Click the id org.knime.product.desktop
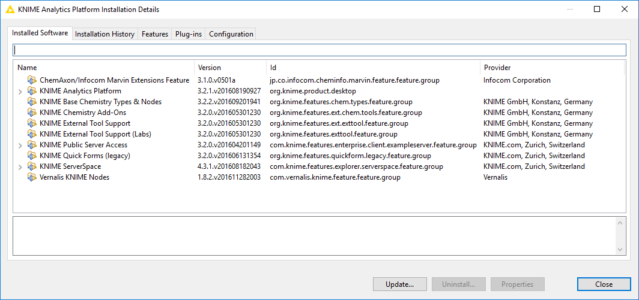 click(312, 91)
